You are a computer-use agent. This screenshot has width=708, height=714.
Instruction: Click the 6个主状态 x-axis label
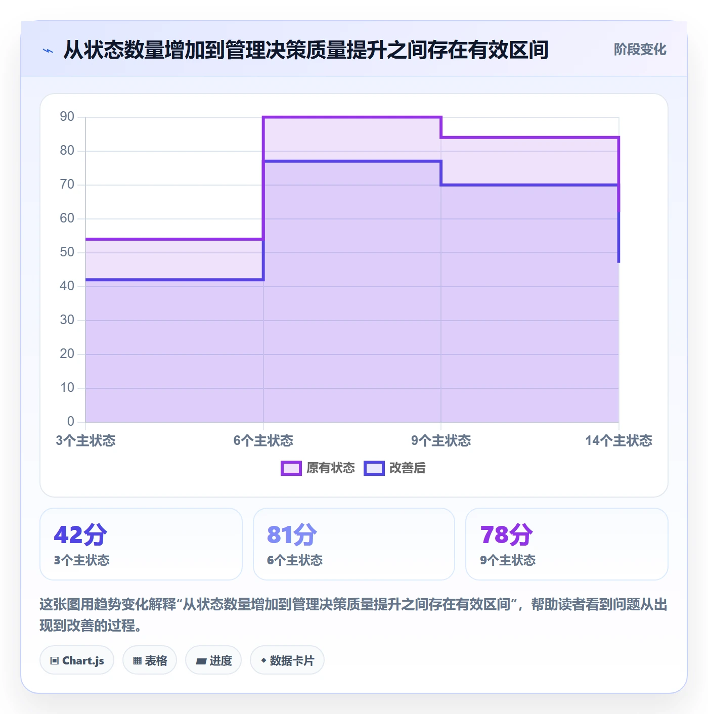click(263, 441)
